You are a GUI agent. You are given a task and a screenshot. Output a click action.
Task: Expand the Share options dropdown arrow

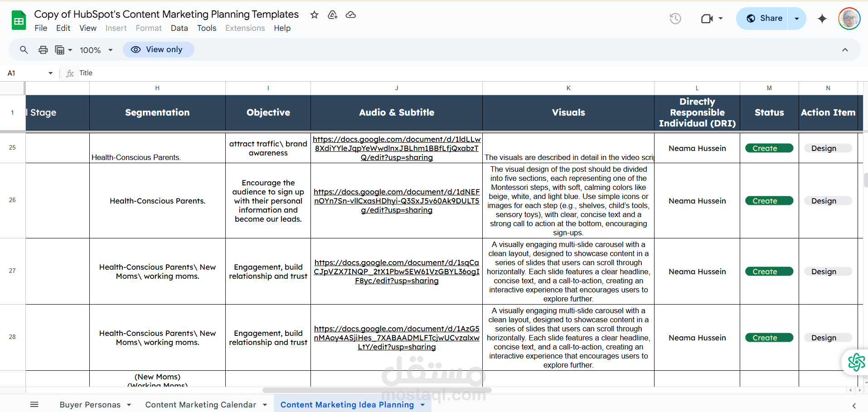tap(797, 19)
